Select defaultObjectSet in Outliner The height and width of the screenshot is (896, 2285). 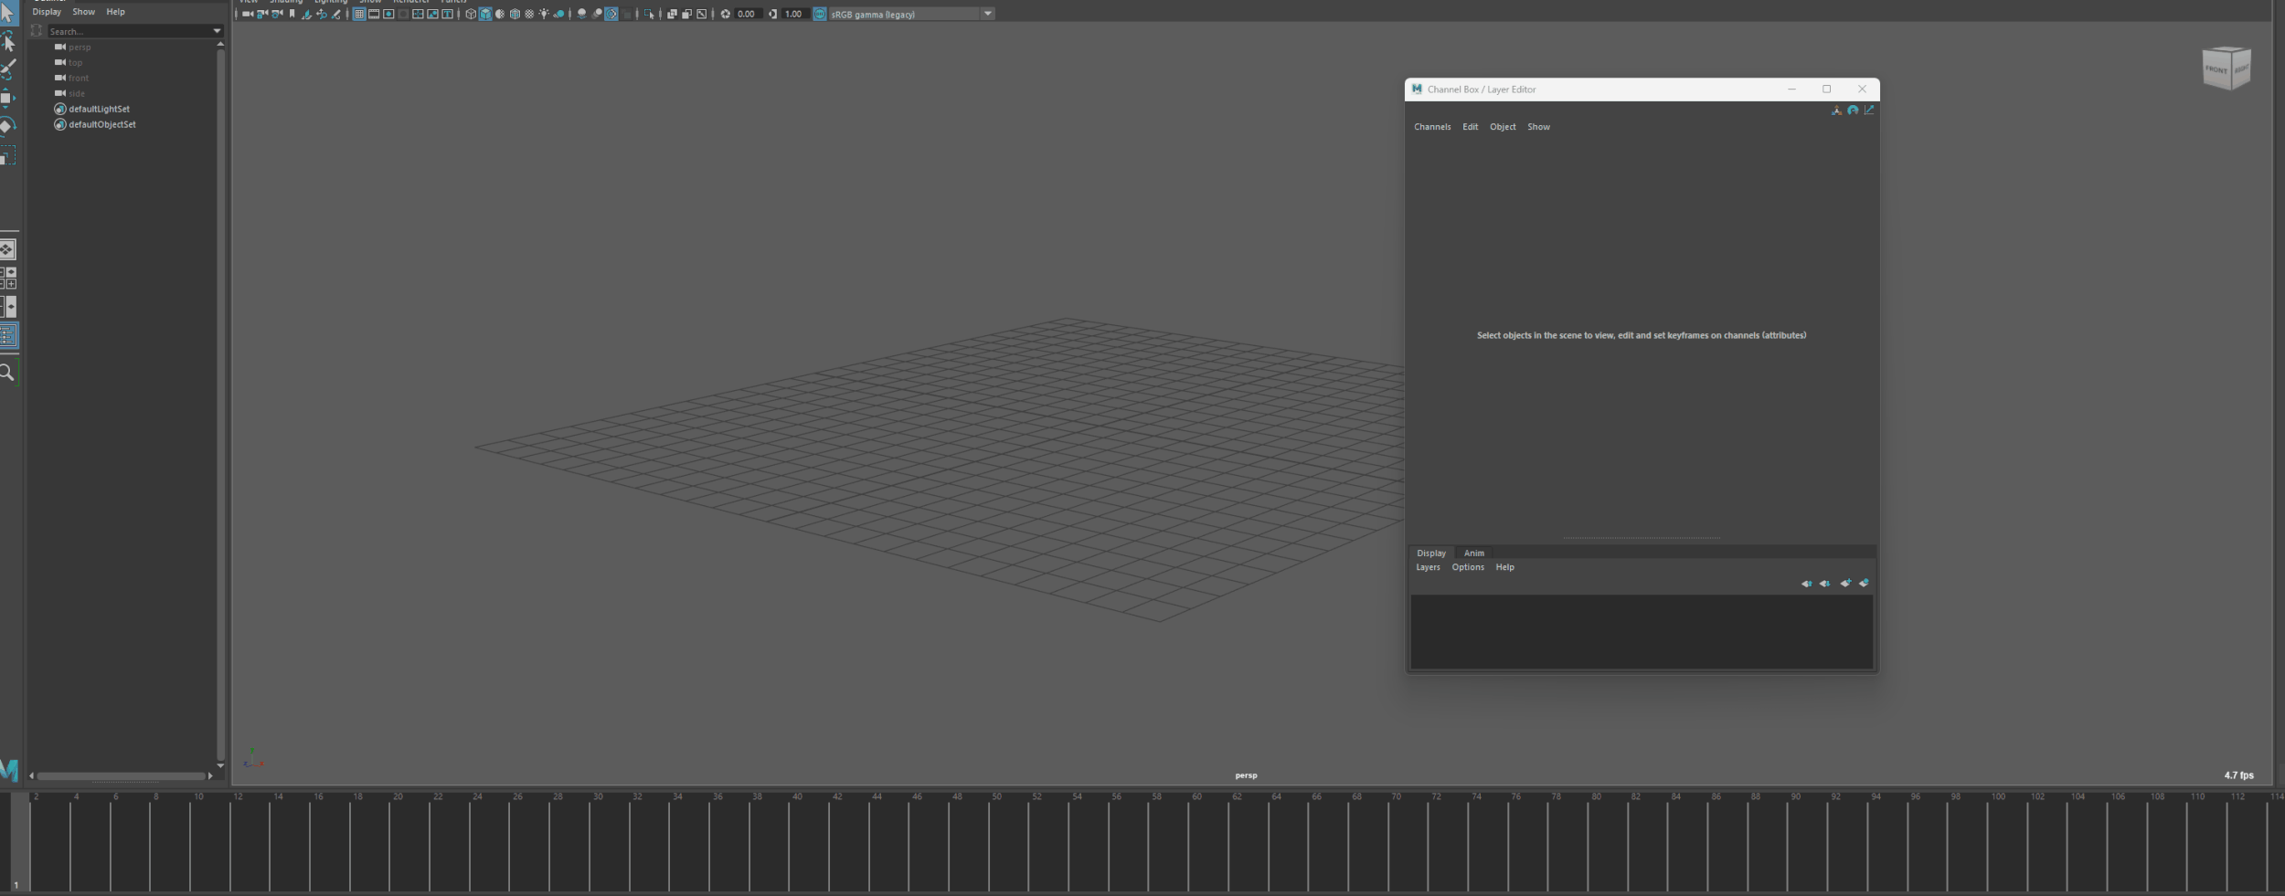[102, 124]
